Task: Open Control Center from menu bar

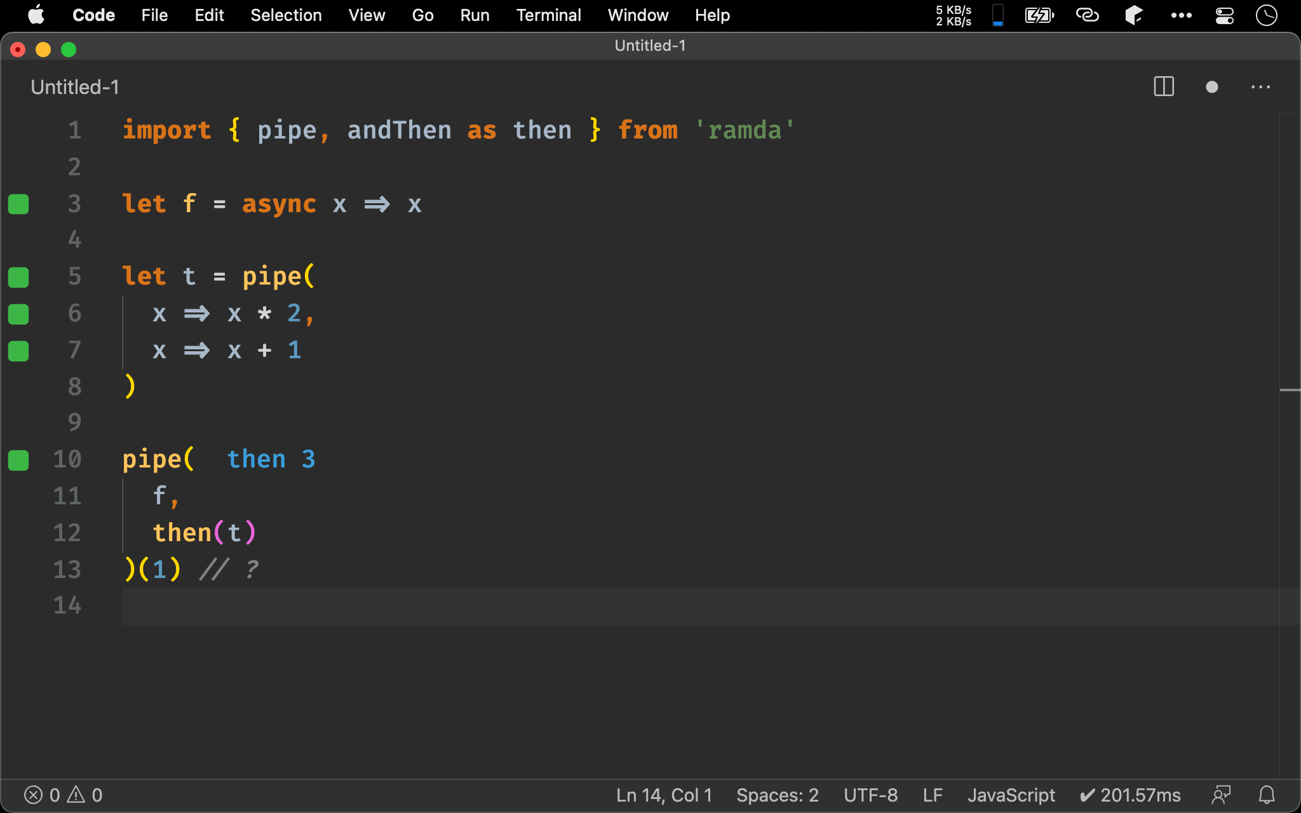Action: coord(1224,15)
